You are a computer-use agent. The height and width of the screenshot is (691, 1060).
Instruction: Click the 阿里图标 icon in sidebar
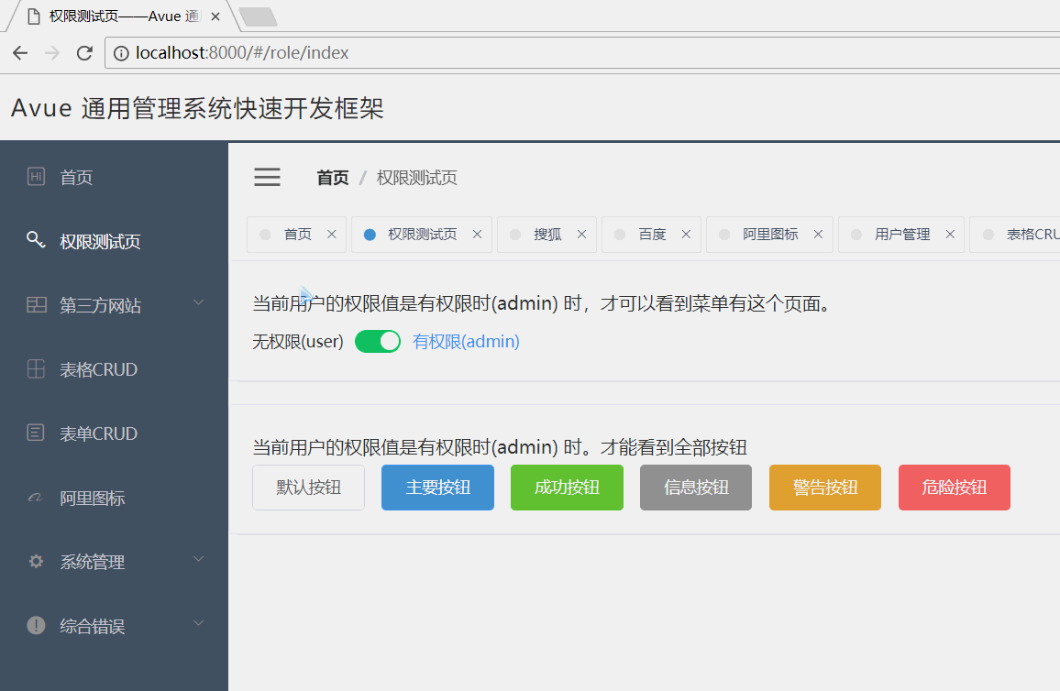[x=35, y=498]
